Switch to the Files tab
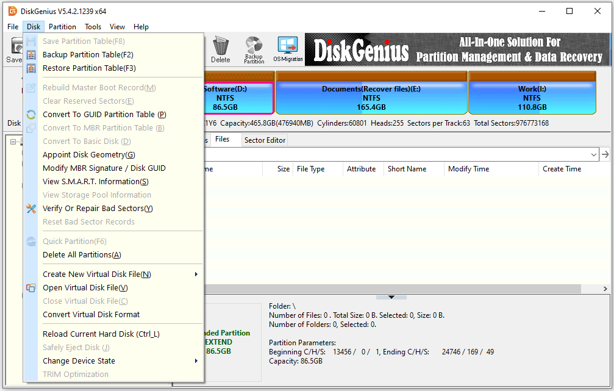This screenshot has height=391, width=614. pyautogui.click(x=222, y=140)
